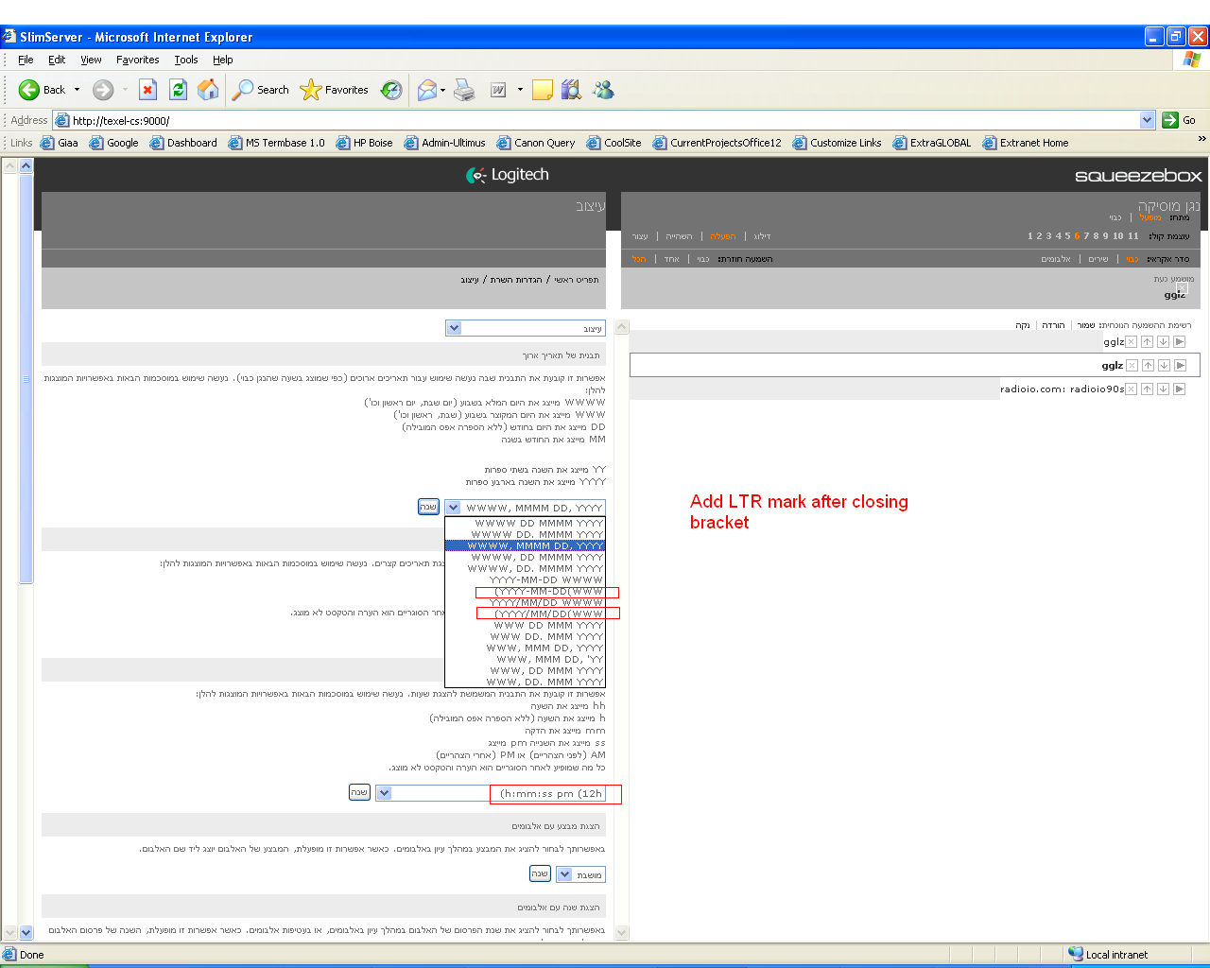The image size is (1210, 968).
Task: Set repeat mode to one (אחד)
Action: point(671,259)
